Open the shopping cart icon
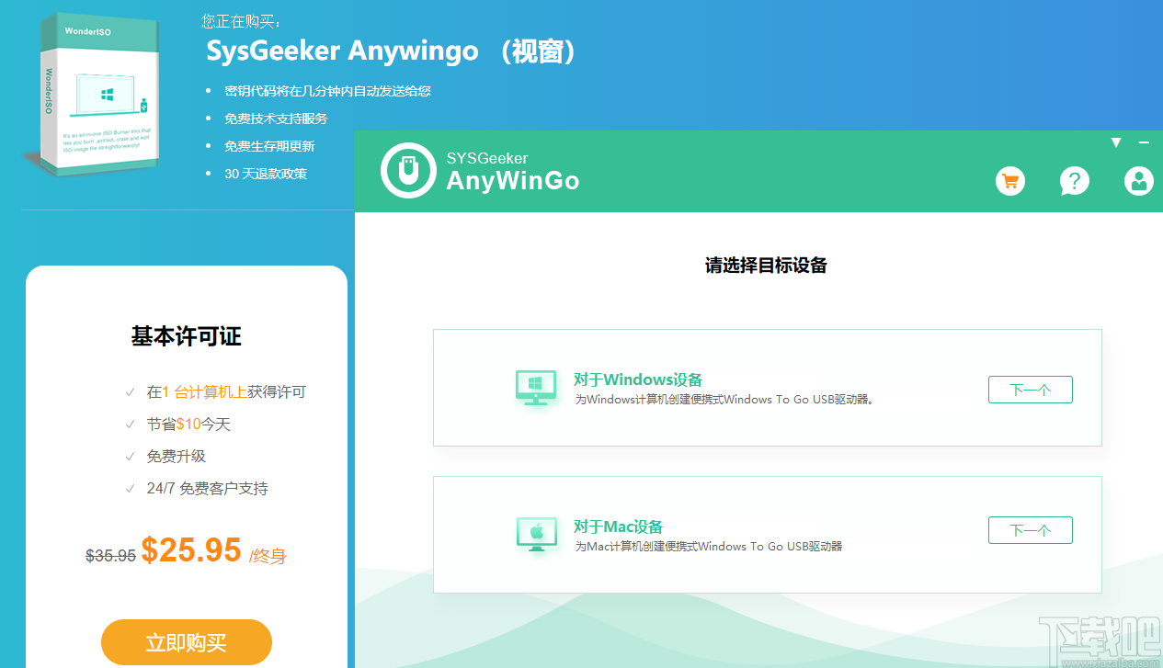This screenshot has width=1163, height=668. point(1009,181)
